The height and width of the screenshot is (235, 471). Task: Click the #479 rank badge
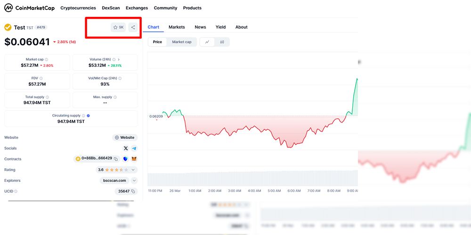coord(41,28)
